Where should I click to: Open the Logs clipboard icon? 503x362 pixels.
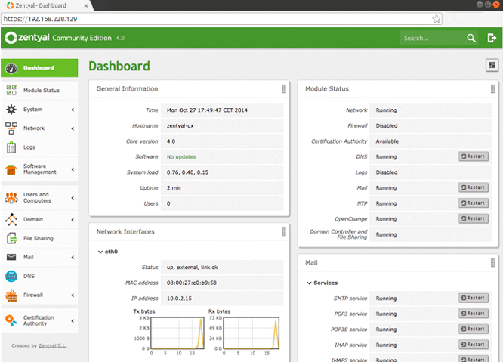11,147
